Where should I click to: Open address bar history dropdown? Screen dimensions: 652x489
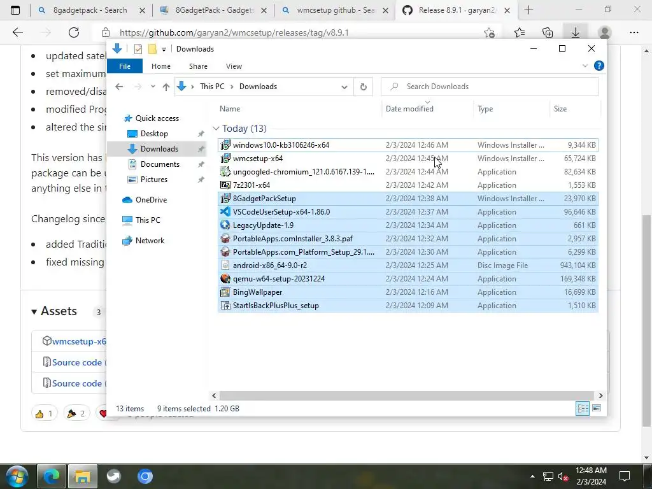(344, 87)
